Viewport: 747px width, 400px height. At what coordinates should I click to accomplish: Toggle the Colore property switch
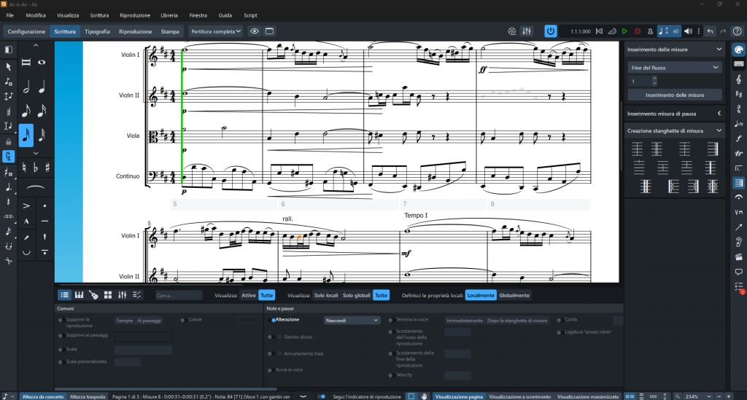pyautogui.click(x=182, y=320)
